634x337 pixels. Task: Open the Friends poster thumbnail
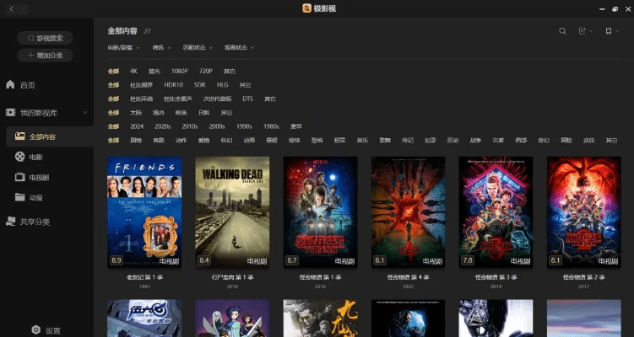[x=144, y=211]
